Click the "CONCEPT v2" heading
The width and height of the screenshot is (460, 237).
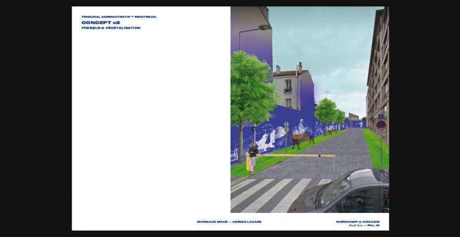tap(100, 22)
